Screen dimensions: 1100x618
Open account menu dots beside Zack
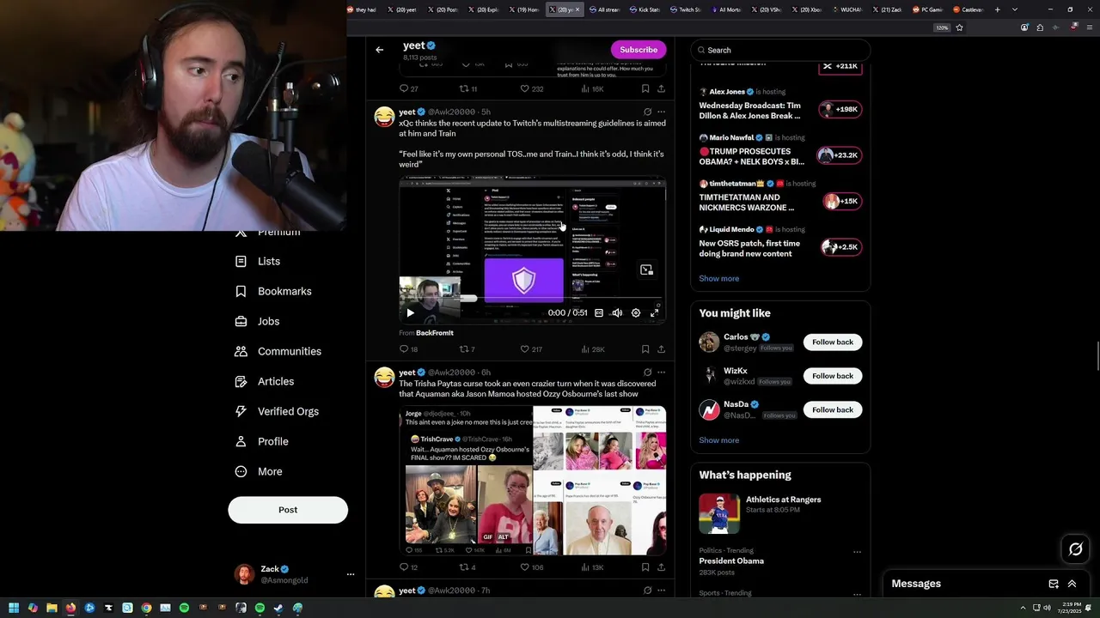[x=350, y=574]
